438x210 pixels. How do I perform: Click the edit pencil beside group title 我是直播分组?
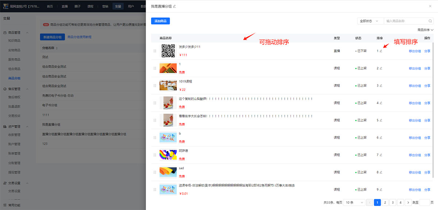pyautogui.click(x=174, y=6)
